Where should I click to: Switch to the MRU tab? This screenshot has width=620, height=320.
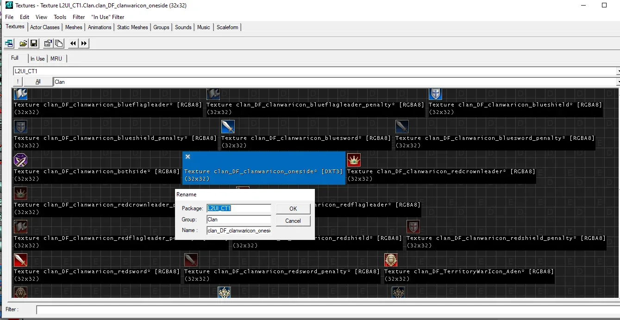tap(56, 59)
